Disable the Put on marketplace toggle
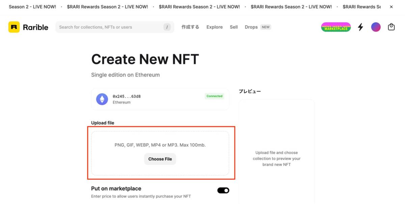Image resolution: width=405 pixels, height=204 pixels. (x=223, y=190)
